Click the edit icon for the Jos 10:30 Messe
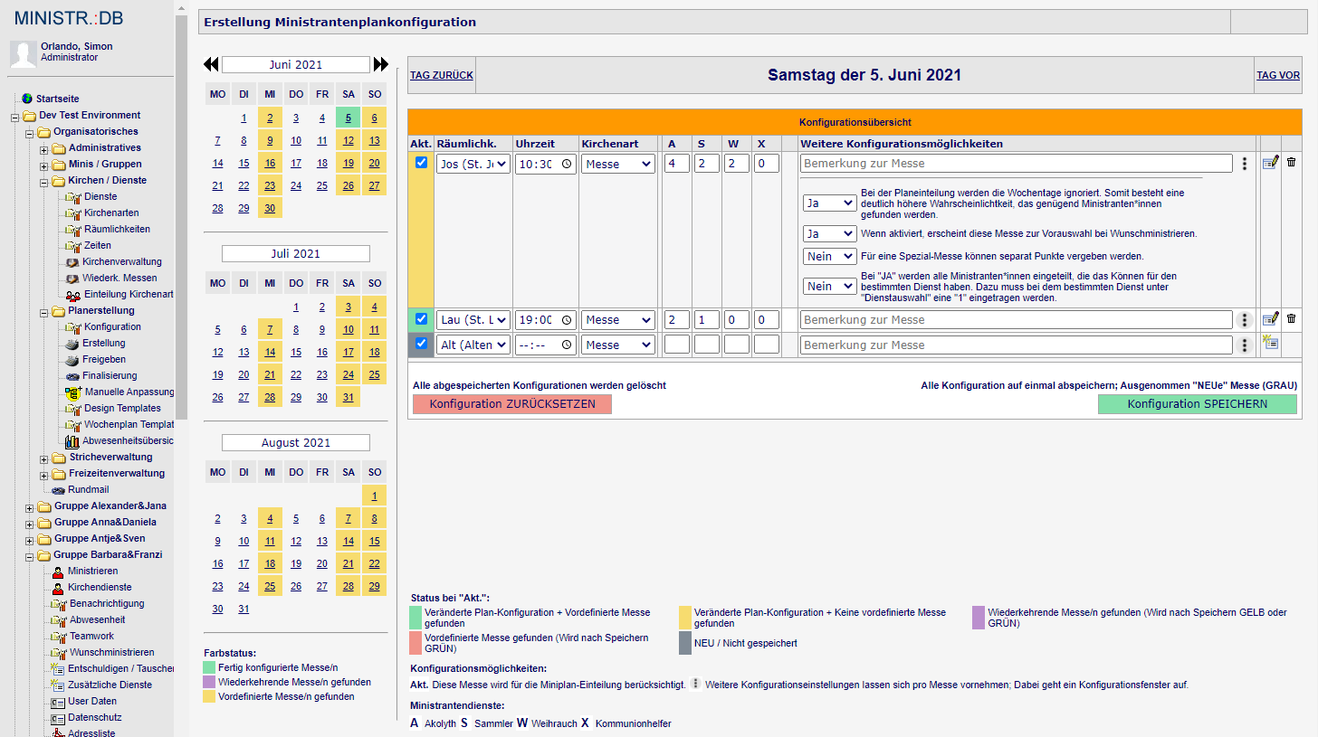This screenshot has width=1318, height=737. click(1270, 163)
